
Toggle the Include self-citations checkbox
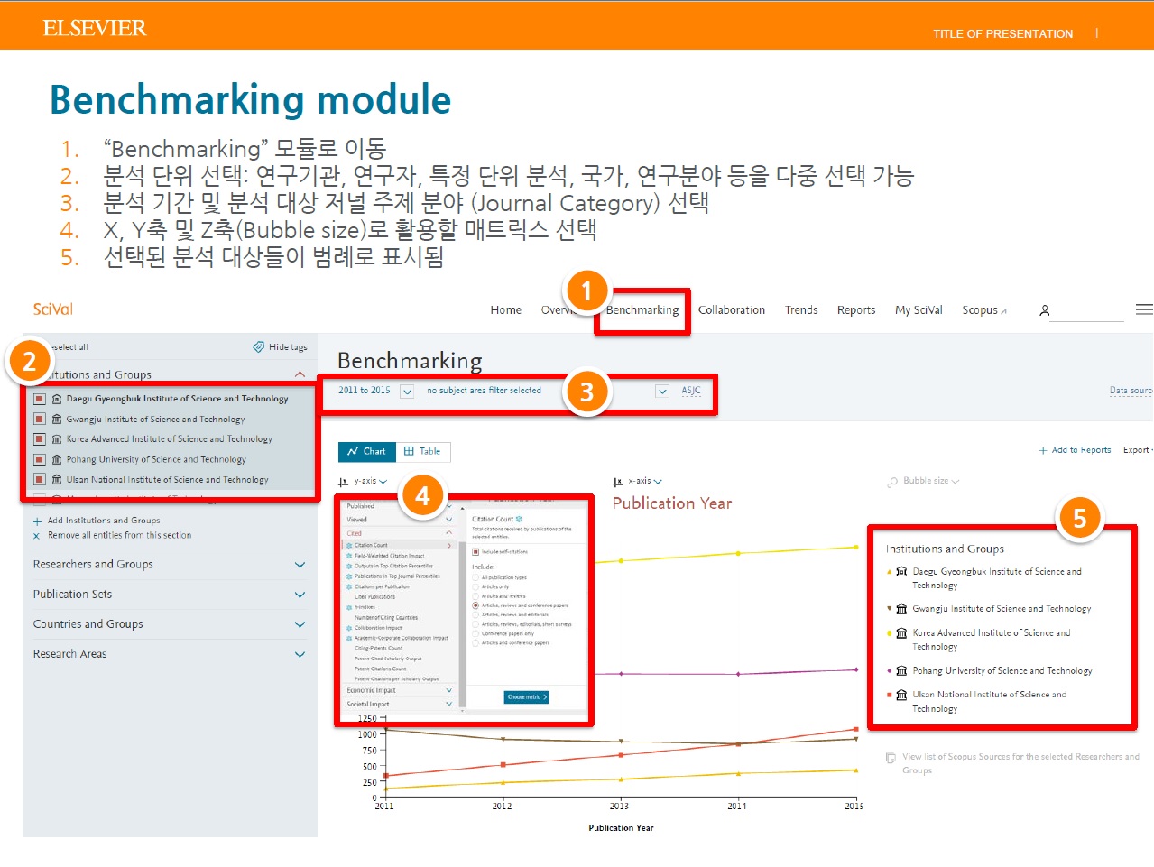coord(475,551)
